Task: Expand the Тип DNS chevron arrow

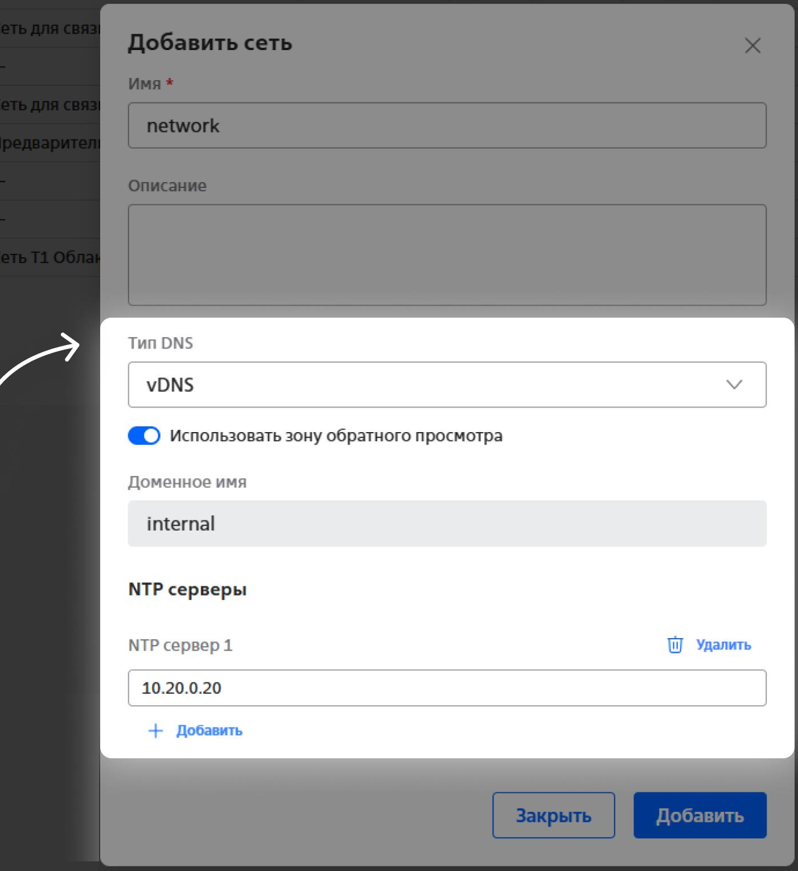Action: point(734,385)
